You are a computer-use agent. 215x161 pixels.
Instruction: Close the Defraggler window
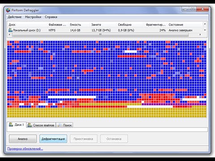click(202, 9)
